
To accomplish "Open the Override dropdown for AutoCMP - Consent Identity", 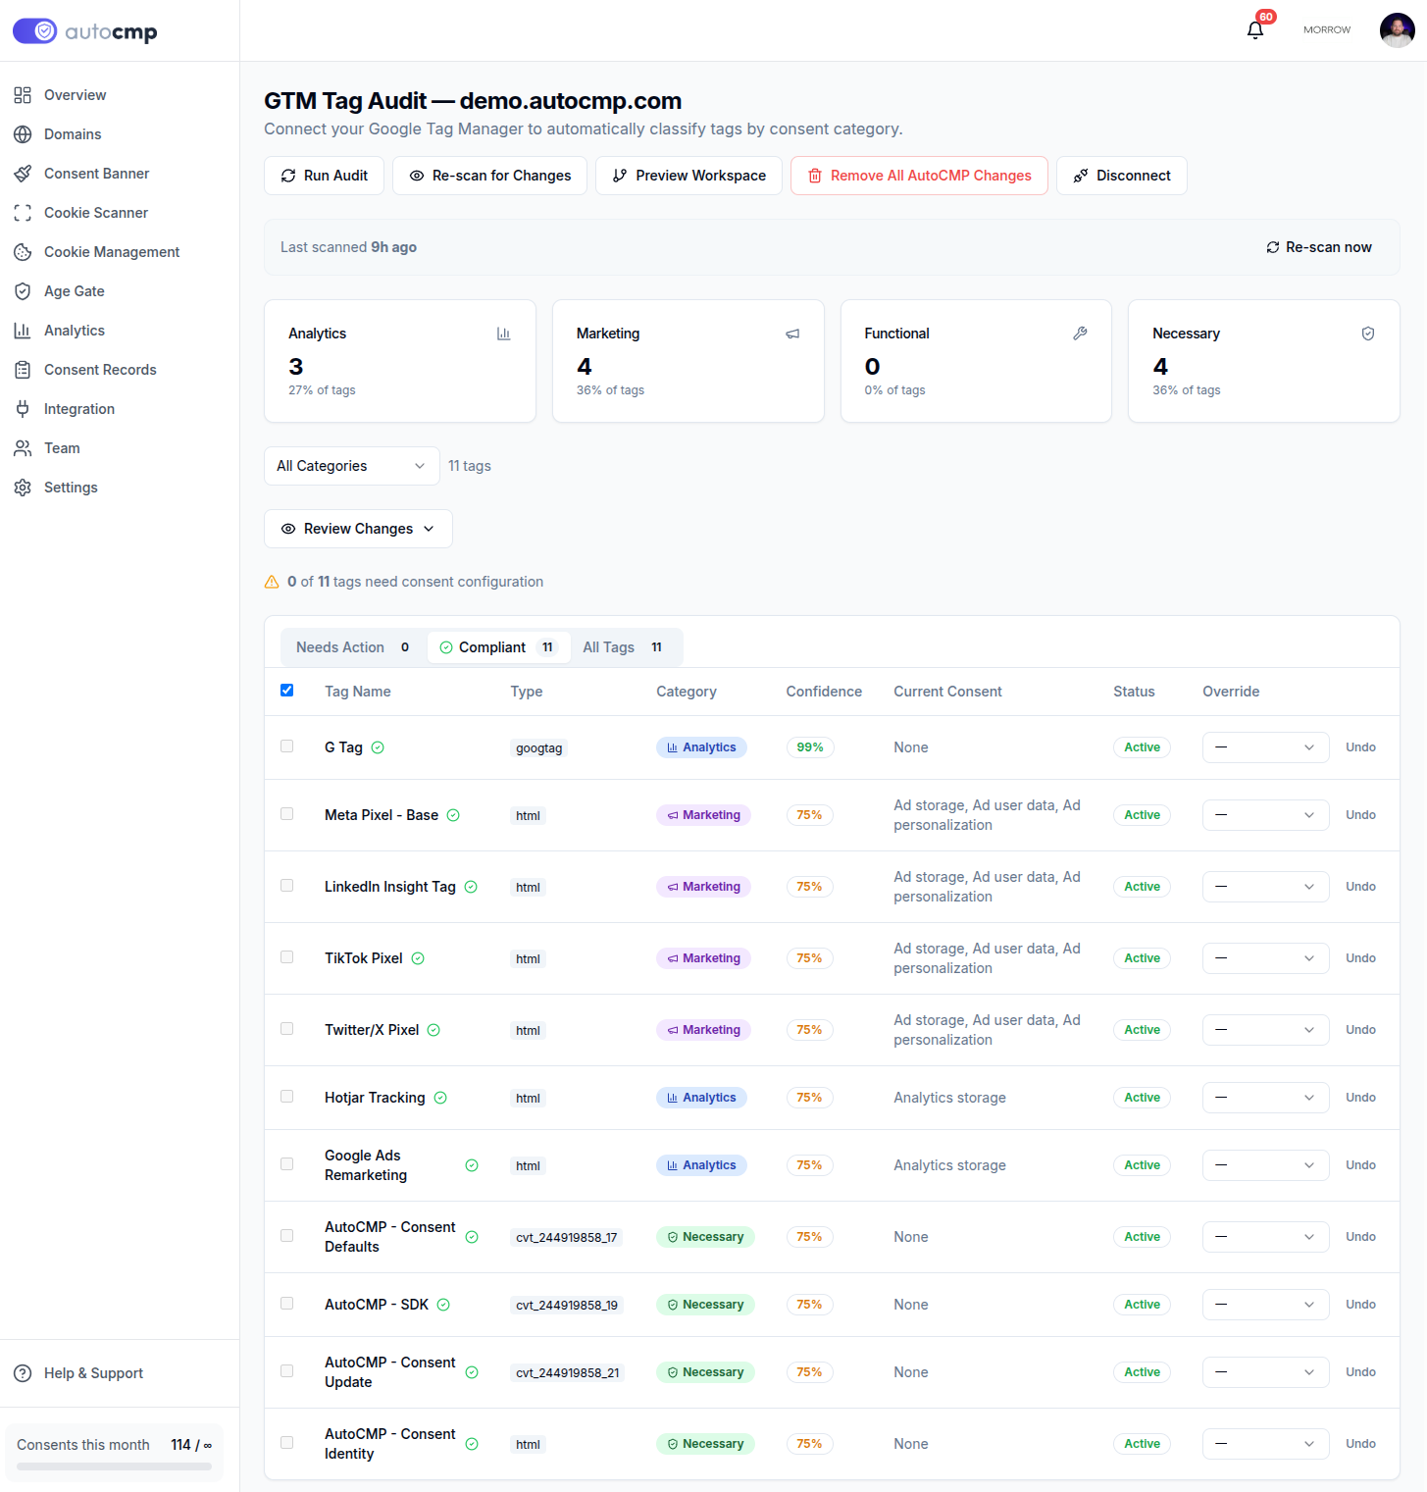I will click(1265, 1444).
